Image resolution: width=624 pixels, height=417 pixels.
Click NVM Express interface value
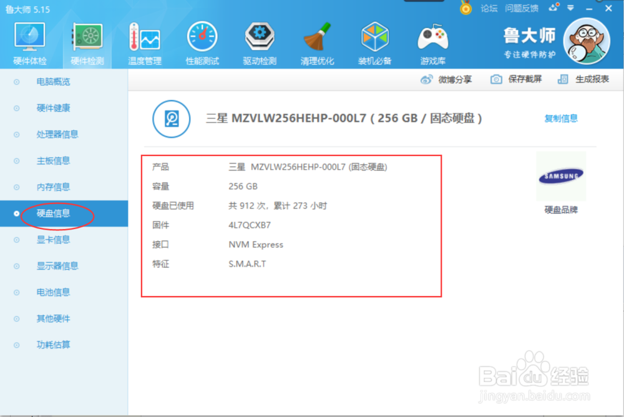pyautogui.click(x=255, y=245)
